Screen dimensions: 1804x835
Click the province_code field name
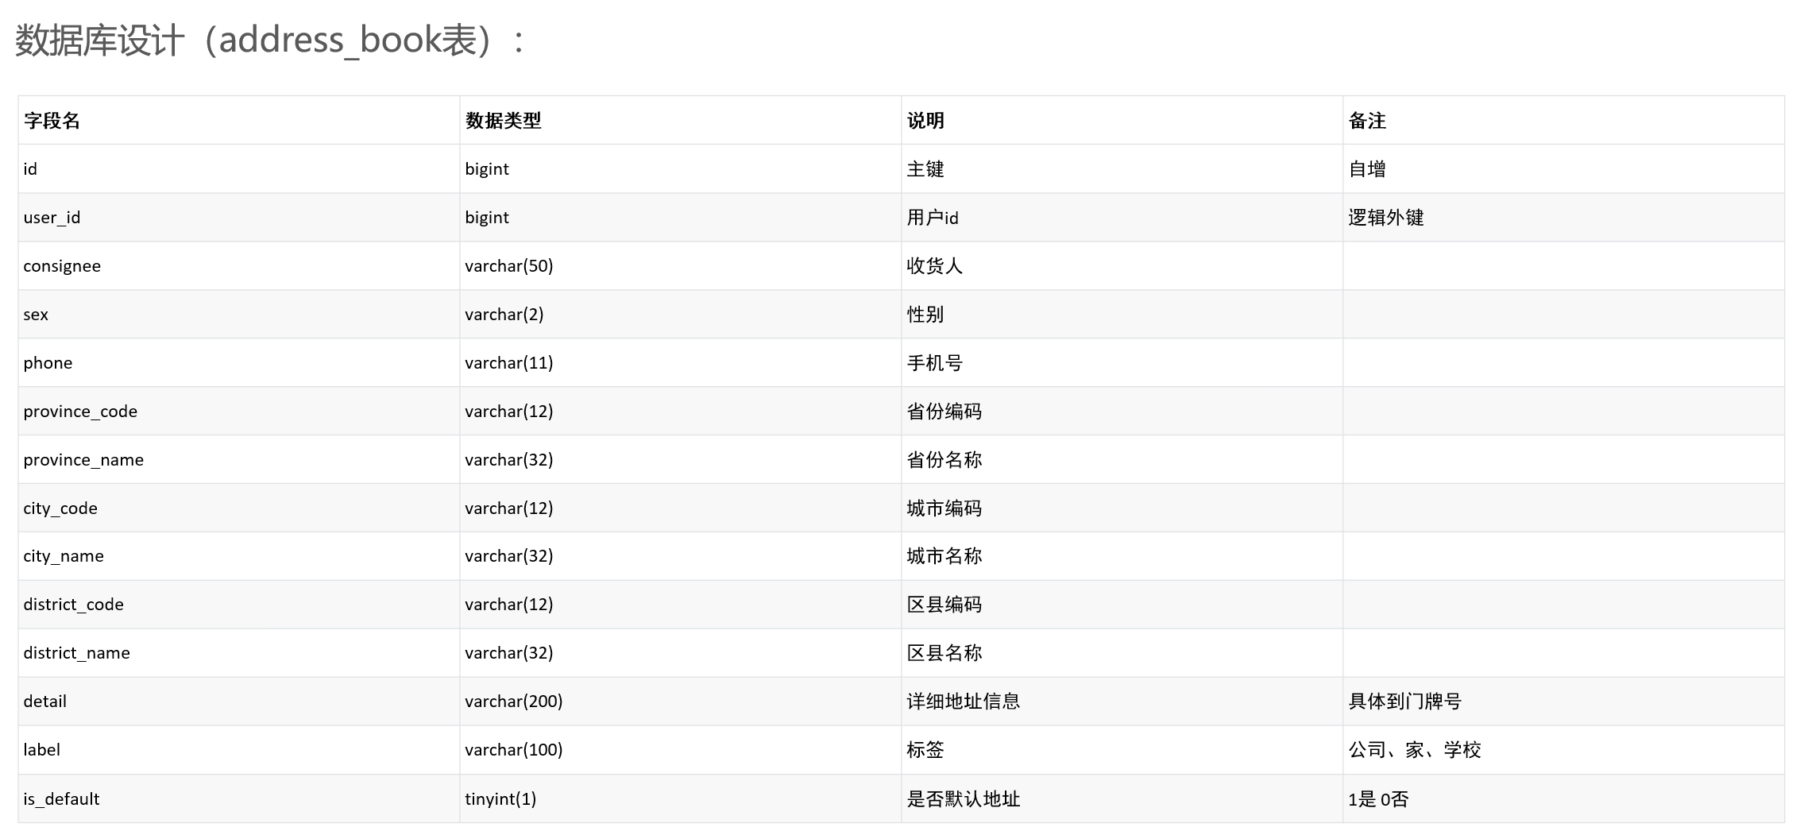coord(79,411)
